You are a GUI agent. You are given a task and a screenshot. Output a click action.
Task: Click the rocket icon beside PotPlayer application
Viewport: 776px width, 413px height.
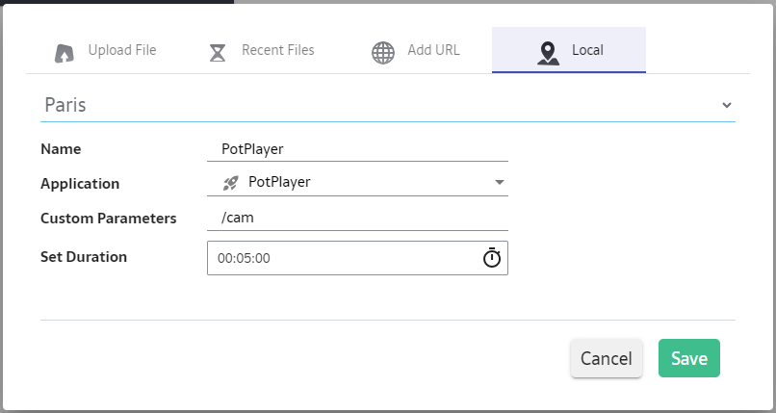[230, 182]
